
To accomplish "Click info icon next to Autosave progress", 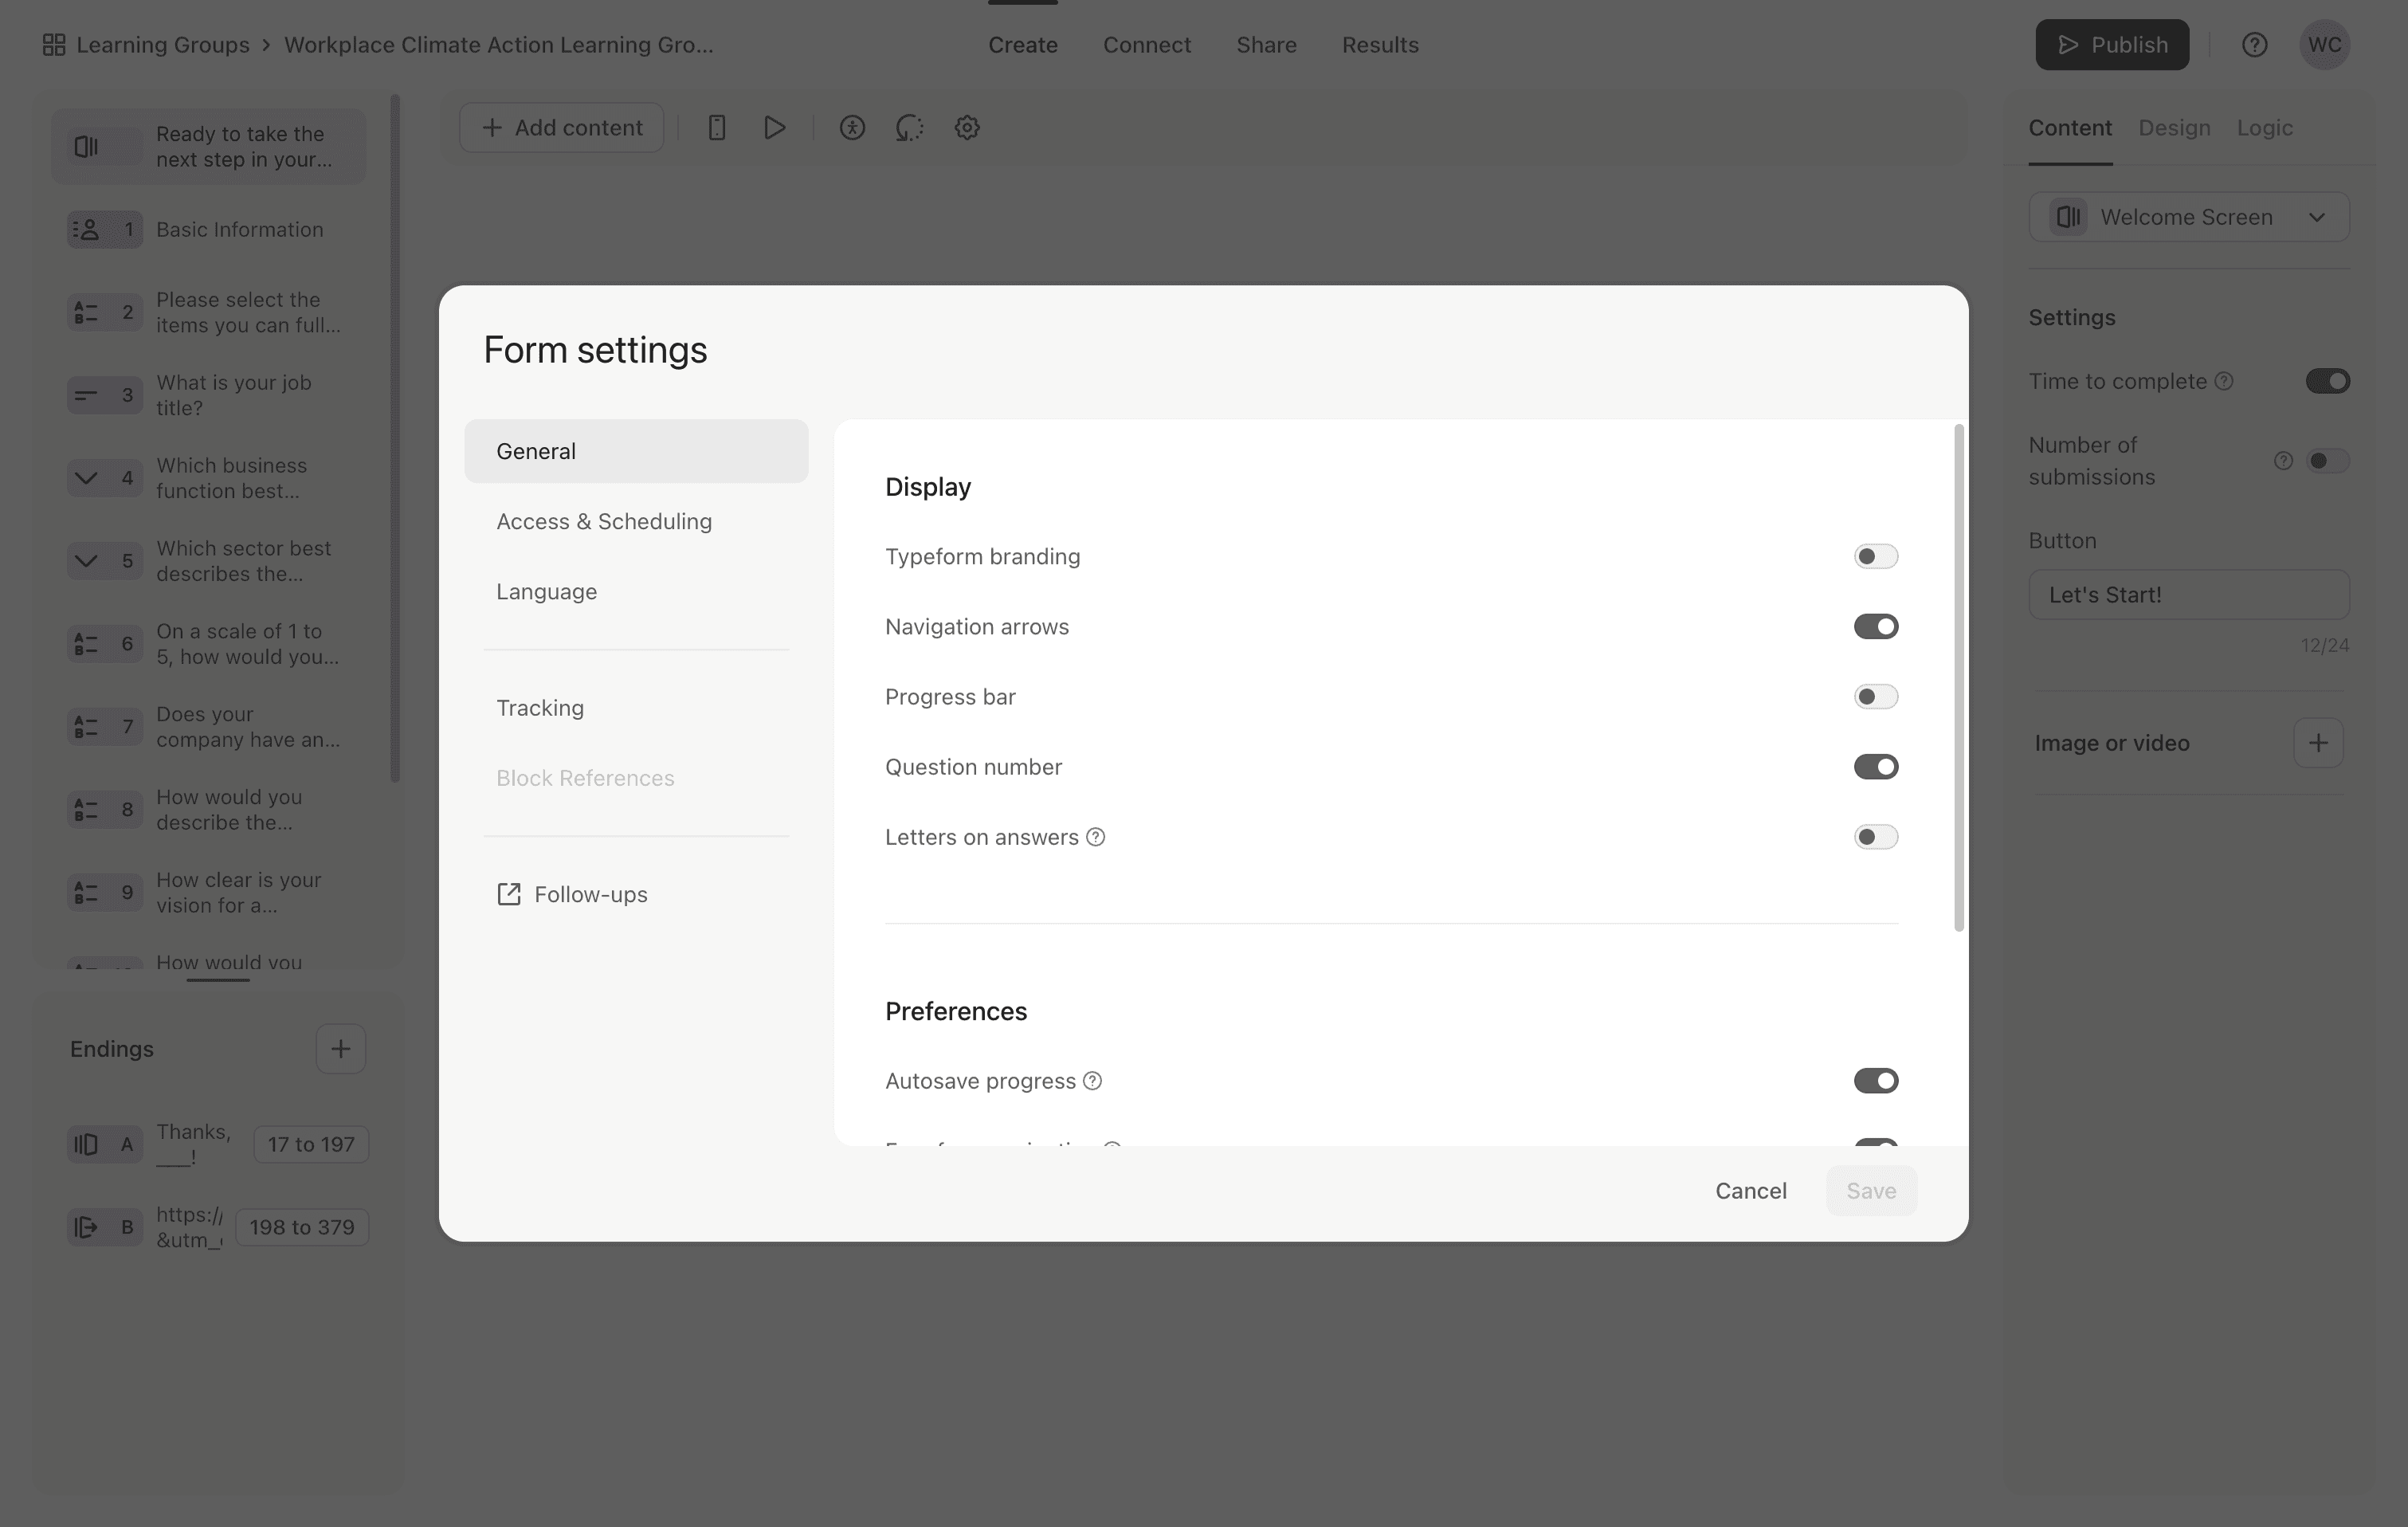I will [1093, 1081].
